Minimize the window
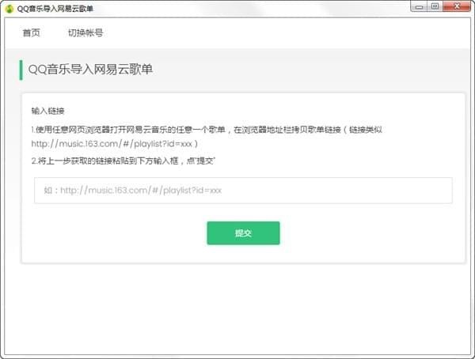475x359 pixels. click(419, 6)
